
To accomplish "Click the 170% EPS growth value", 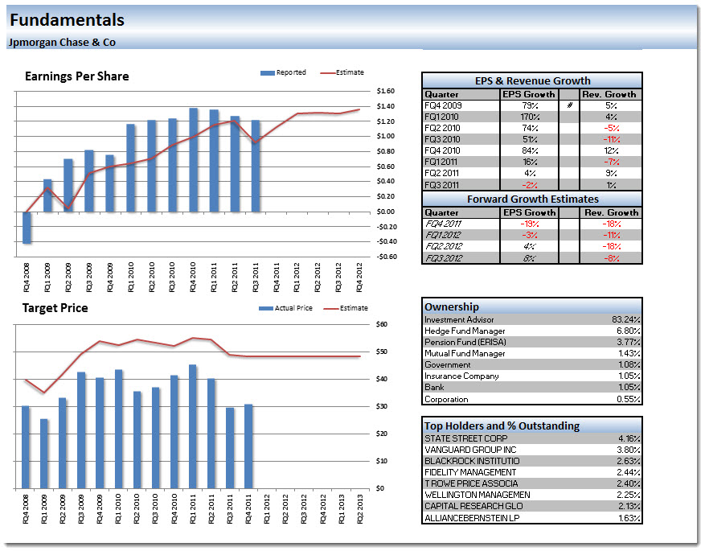I will coord(530,117).
